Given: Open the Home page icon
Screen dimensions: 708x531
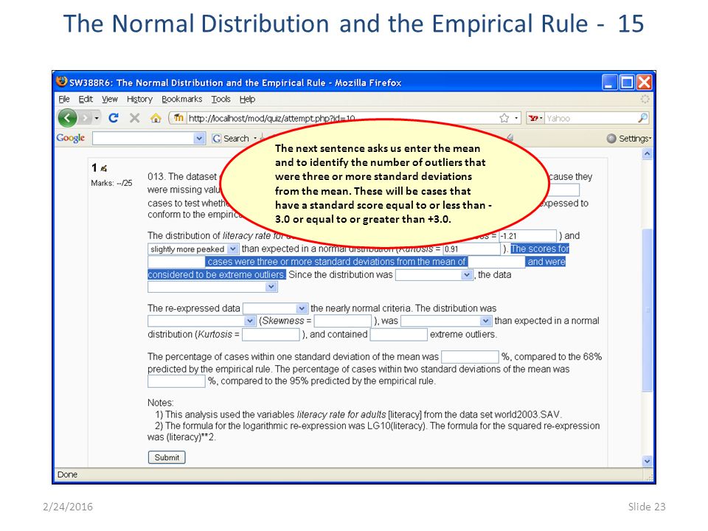Looking at the screenshot, I should click(x=156, y=118).
